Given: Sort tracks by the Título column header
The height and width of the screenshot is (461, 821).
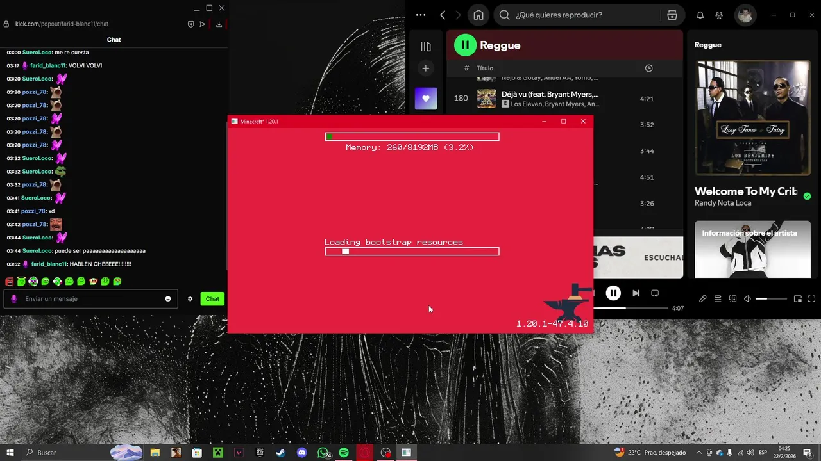Looking at the screenshot, I should pos(485,68).
